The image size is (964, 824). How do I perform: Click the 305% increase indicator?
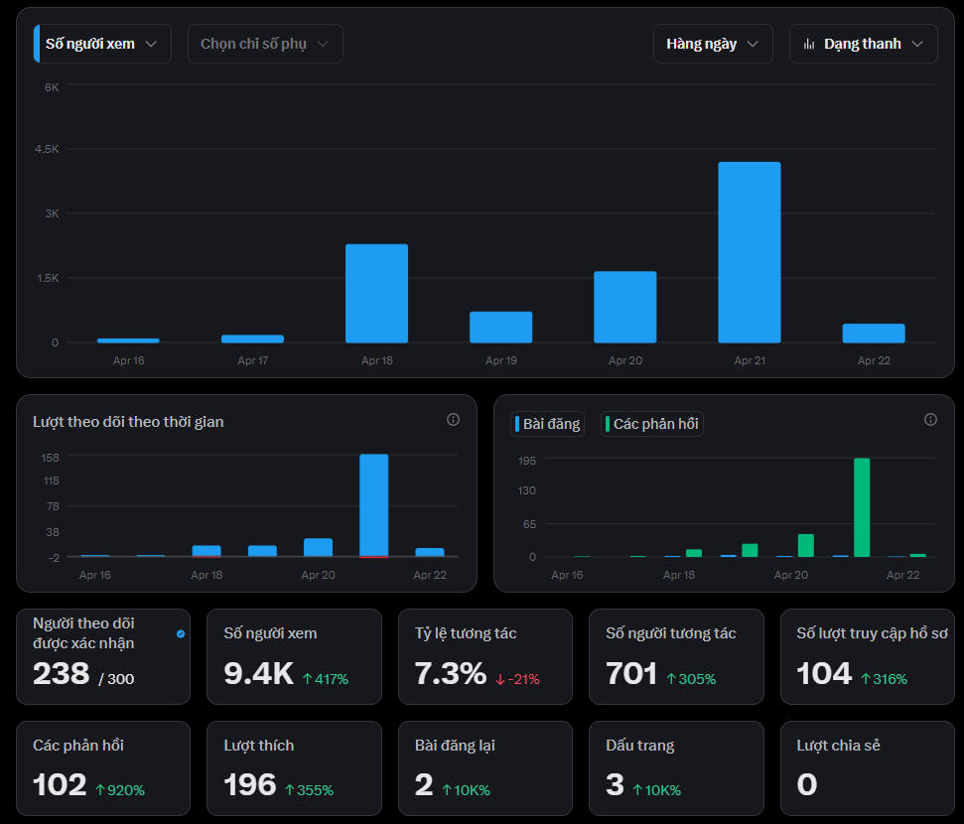[x=692, y=679]
